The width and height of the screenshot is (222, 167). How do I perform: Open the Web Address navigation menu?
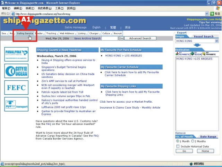pos(68,33)
